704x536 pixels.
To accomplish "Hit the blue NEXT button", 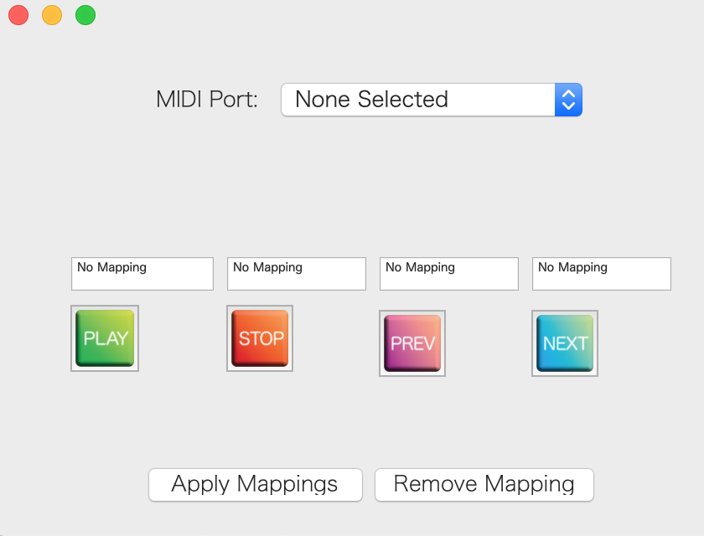I will pyautogui.click(x=565, y=343).
